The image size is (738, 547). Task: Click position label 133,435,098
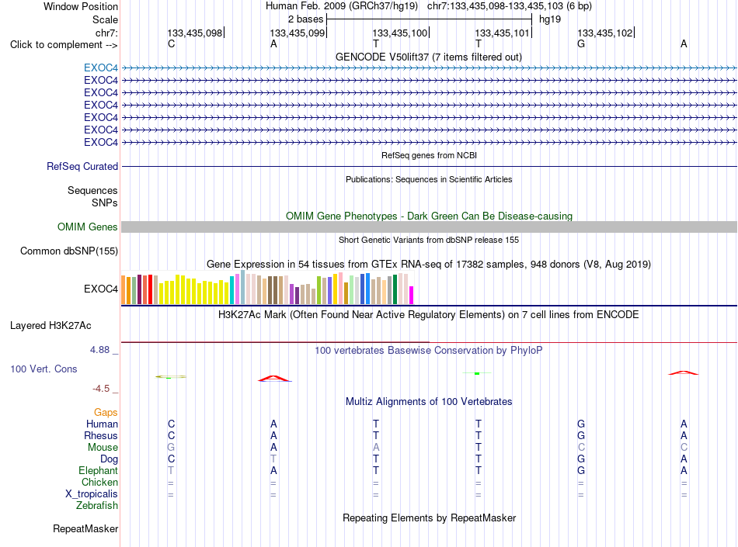(195, 33)
